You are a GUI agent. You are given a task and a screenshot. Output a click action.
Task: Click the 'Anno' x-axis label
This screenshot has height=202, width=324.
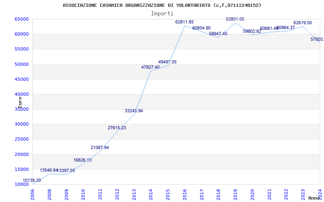coord(314,198)
